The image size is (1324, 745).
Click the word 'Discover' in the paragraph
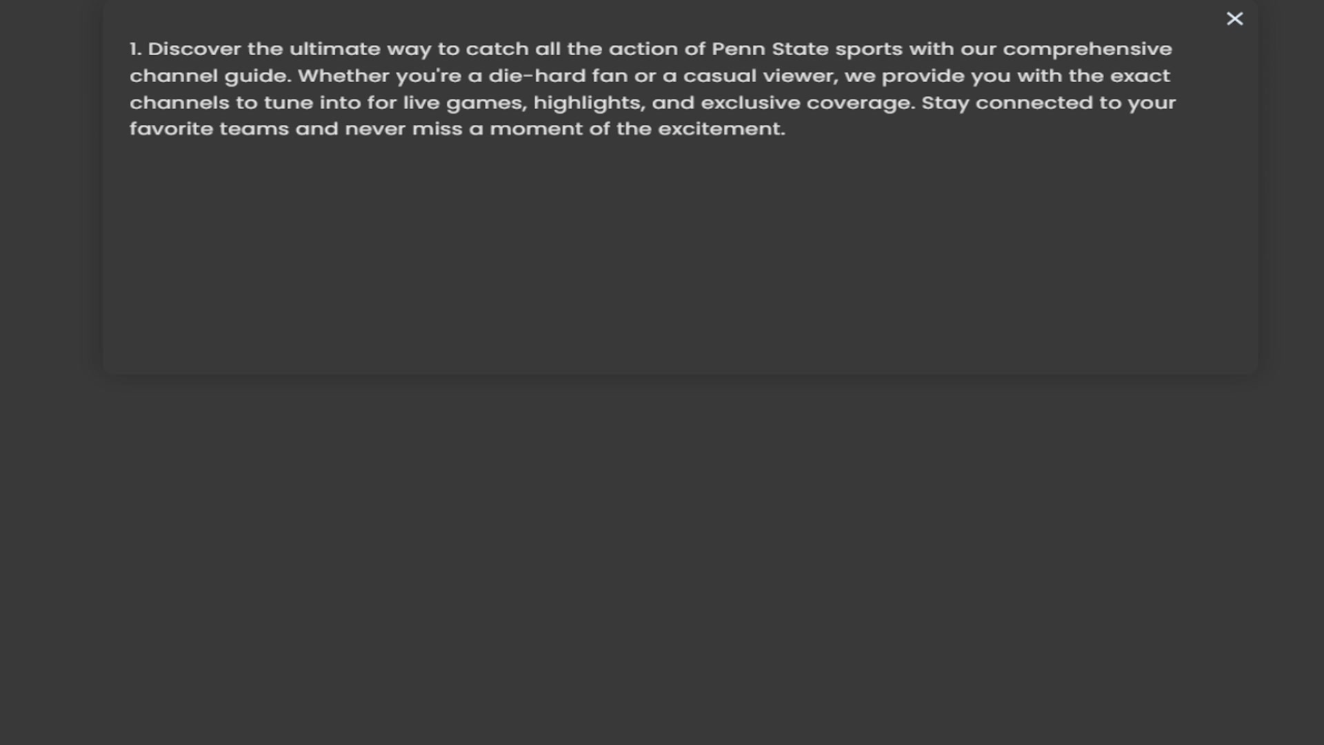click(194, 50)
